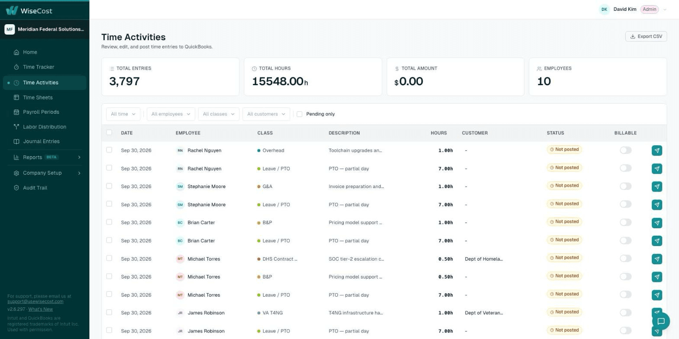
Task: Click the Not posted status for James Robinson's VA T4NG entry
Action: click(x=564, y=312)
